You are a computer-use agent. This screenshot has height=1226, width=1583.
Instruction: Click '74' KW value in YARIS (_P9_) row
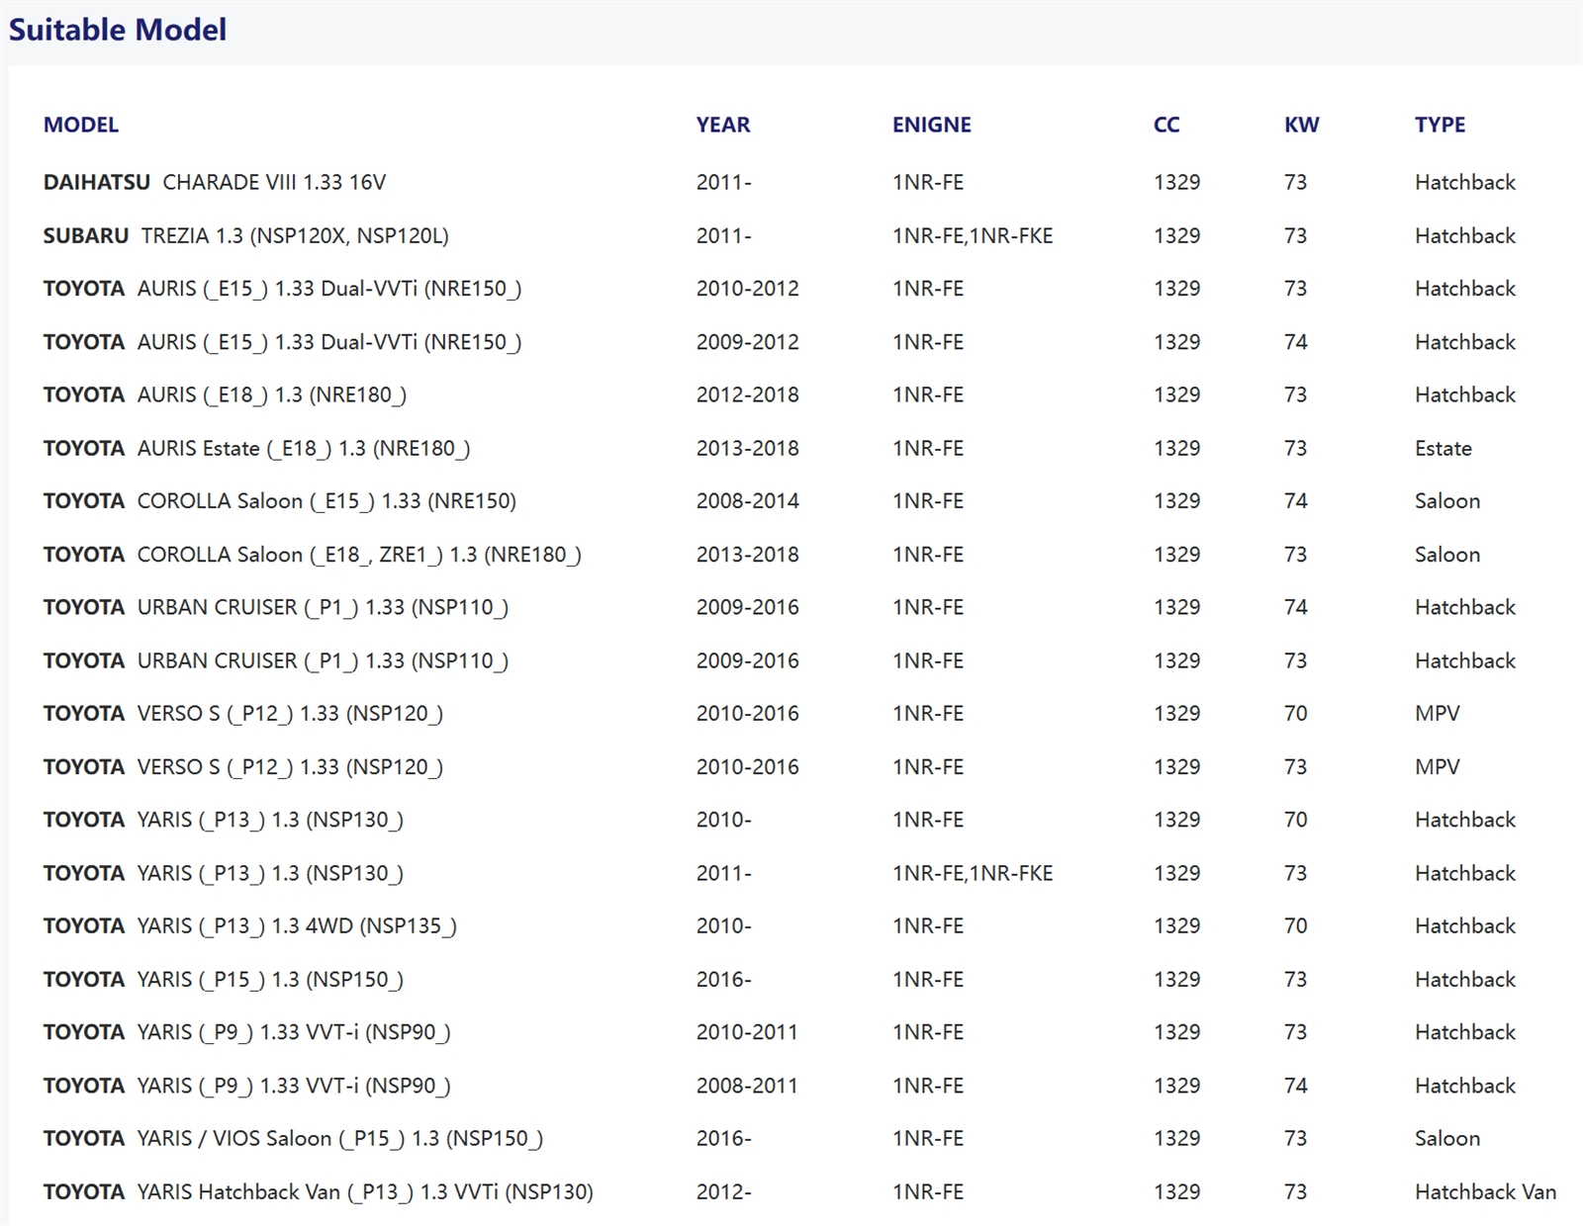1296,1086
